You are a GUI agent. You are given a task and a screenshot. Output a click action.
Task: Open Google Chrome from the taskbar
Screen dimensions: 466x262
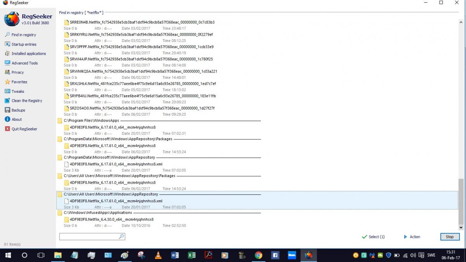tap(258, 255)
